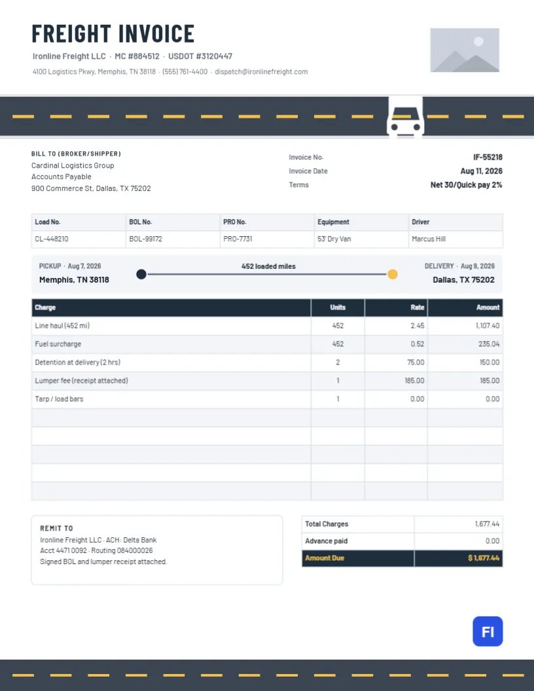Image resolution: width=534 pixels, height=691 pixels.
Task: Click the PICKUP Aug 7, 2026 label
Action: coord(70,266)
